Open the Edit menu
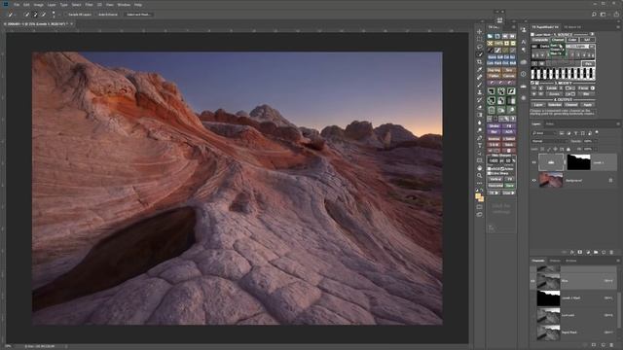Screen dimensions: 623x350 point(26,5)
